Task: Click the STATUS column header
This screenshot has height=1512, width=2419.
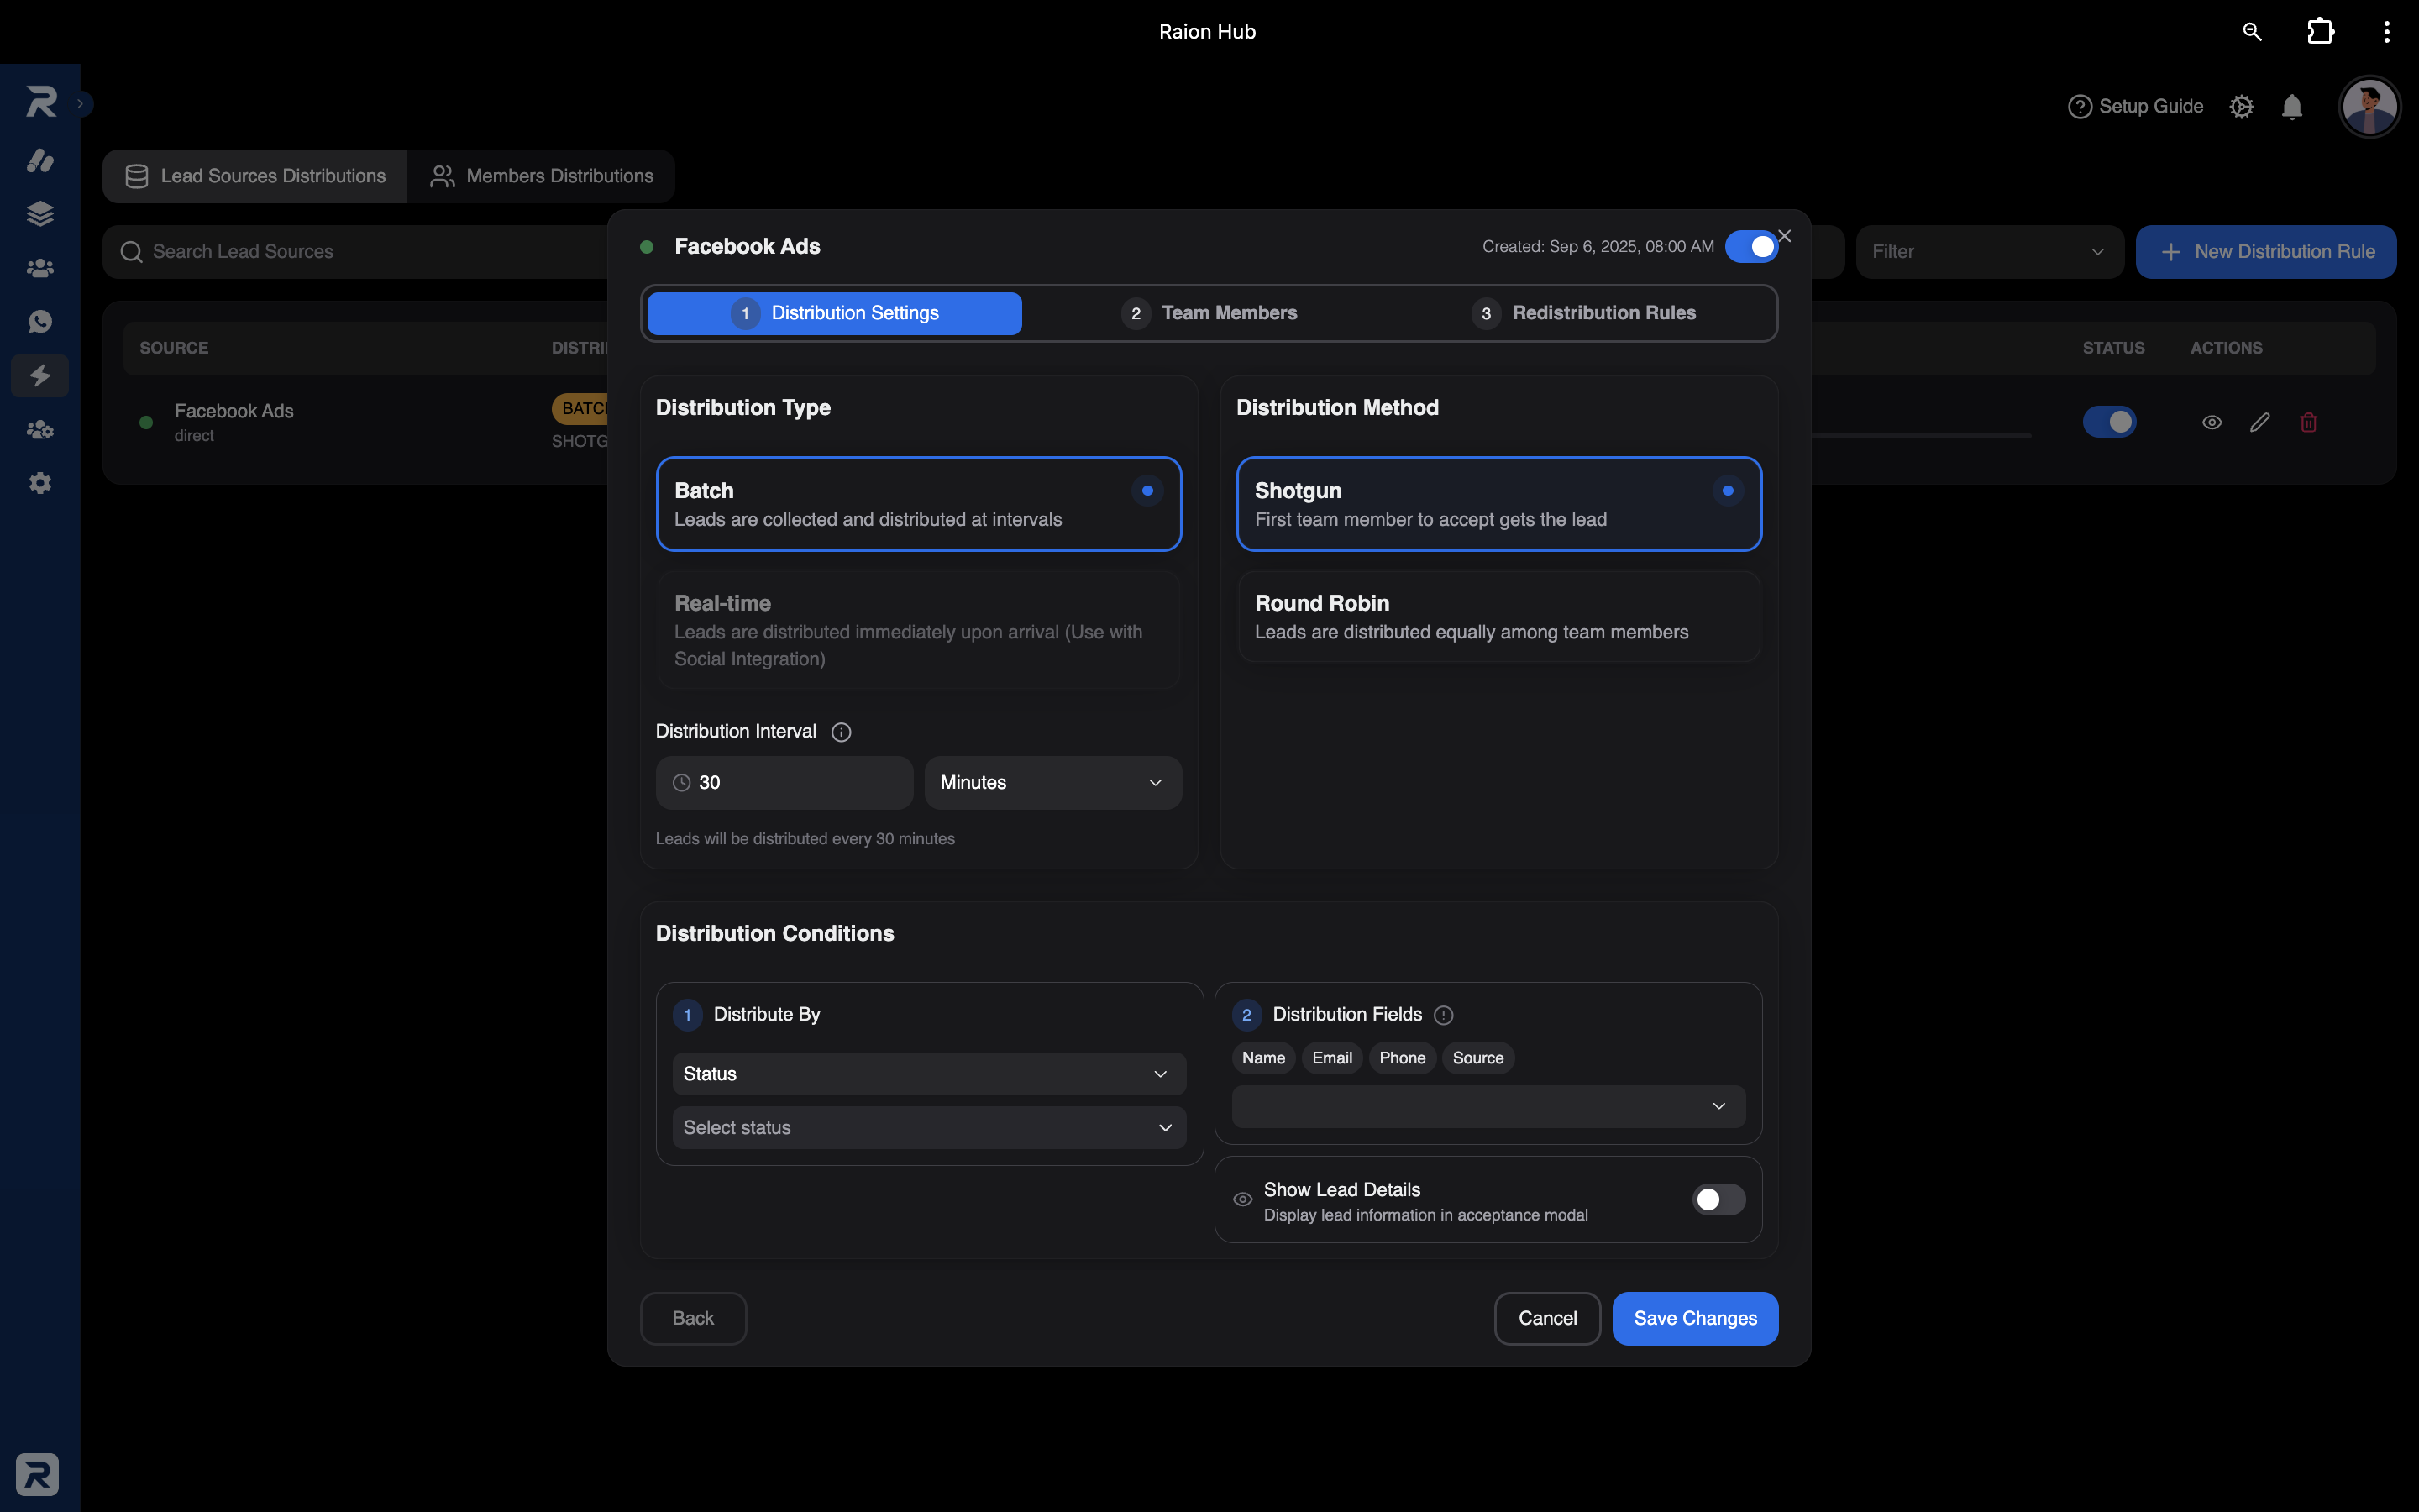Action: point(2113,348)
